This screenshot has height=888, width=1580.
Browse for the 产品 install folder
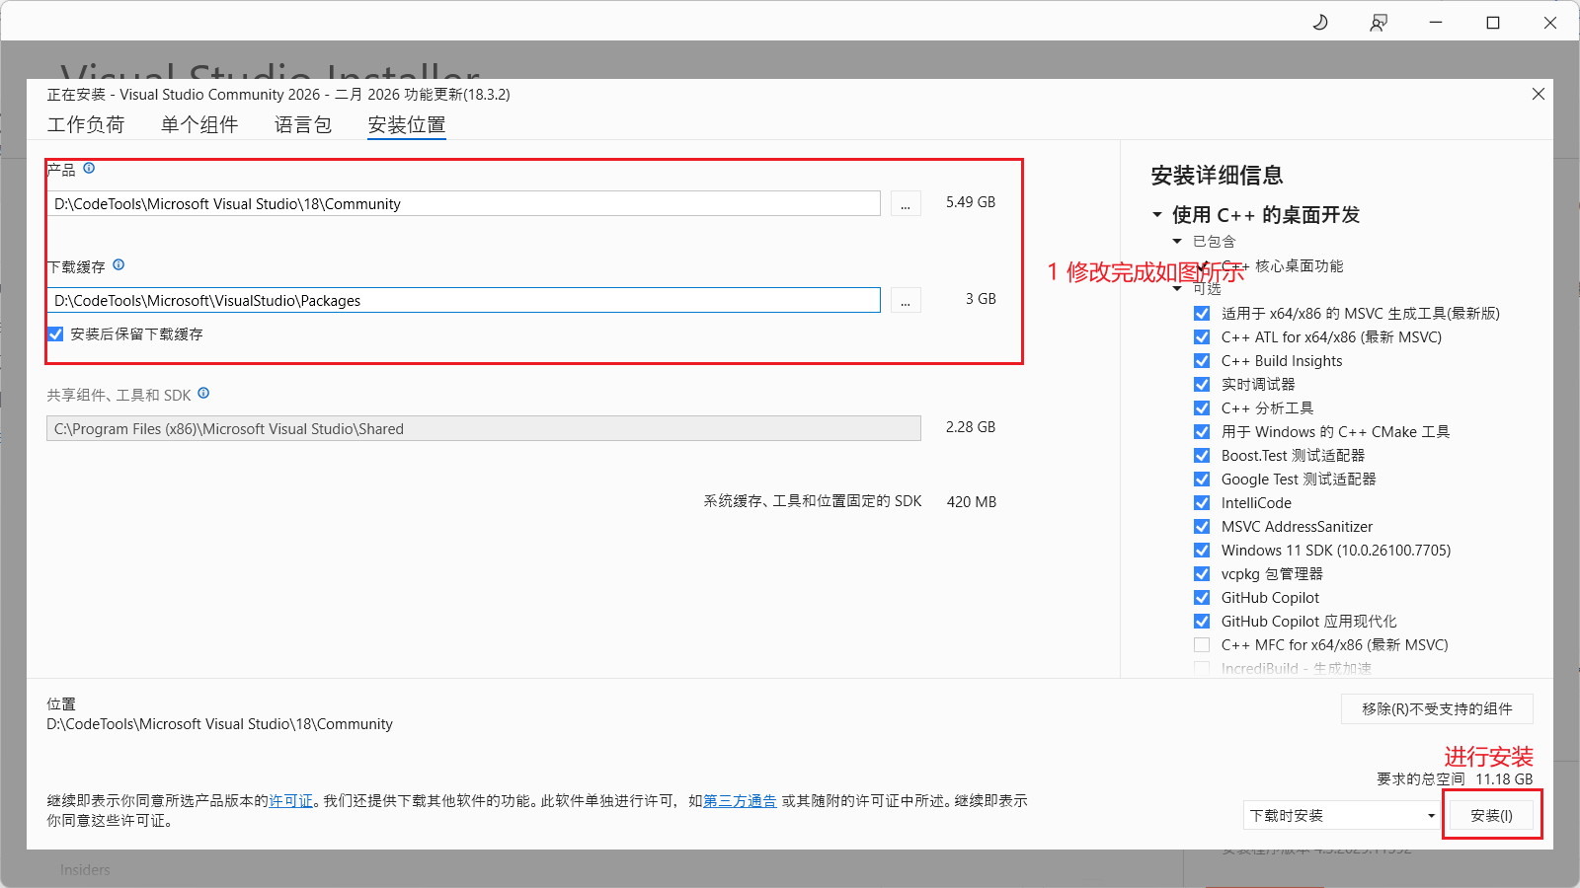(x=906, y=203)
